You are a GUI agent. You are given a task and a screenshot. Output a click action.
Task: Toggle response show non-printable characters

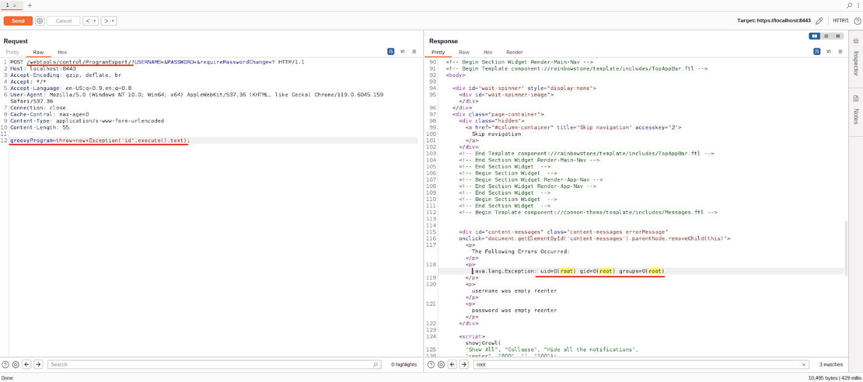click(828, 52)
